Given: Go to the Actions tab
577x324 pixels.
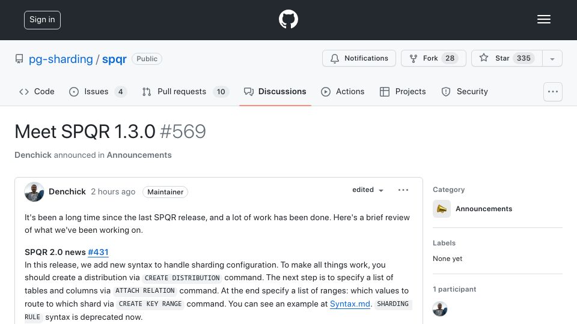Looking at the screenshot, I should click(343, 91).
